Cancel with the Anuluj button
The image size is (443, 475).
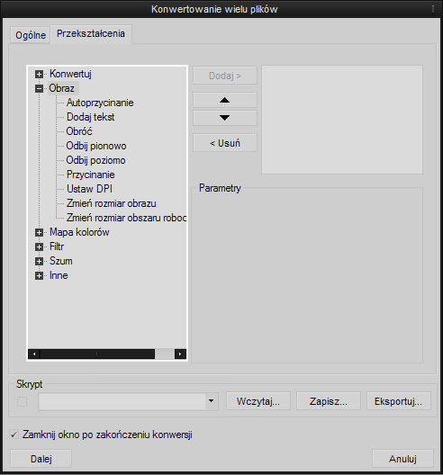(x=402, y=459)
